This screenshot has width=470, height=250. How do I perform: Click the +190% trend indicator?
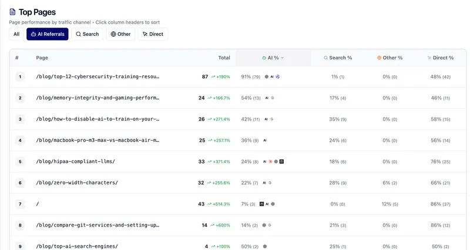pyautogui.click(x=220, y=77)
